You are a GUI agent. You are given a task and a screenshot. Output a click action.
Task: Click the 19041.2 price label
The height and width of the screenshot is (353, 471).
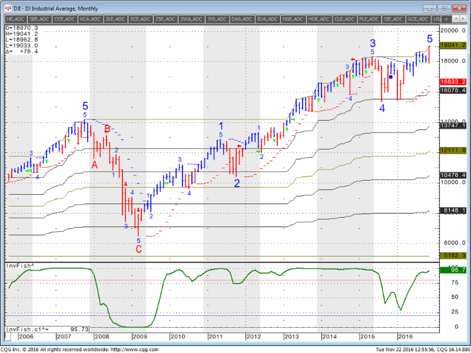point(453,45)
